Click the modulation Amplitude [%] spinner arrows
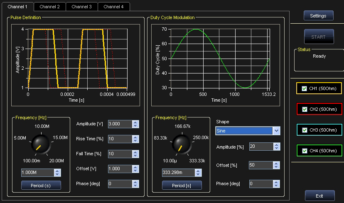Image resolution: width=344 pixels, height=203 pixels. click(x=276, y=147)
